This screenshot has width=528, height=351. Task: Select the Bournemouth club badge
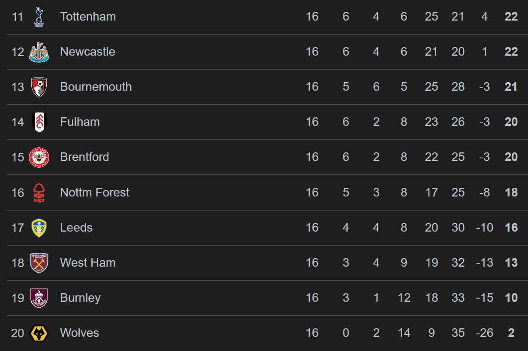39,87
